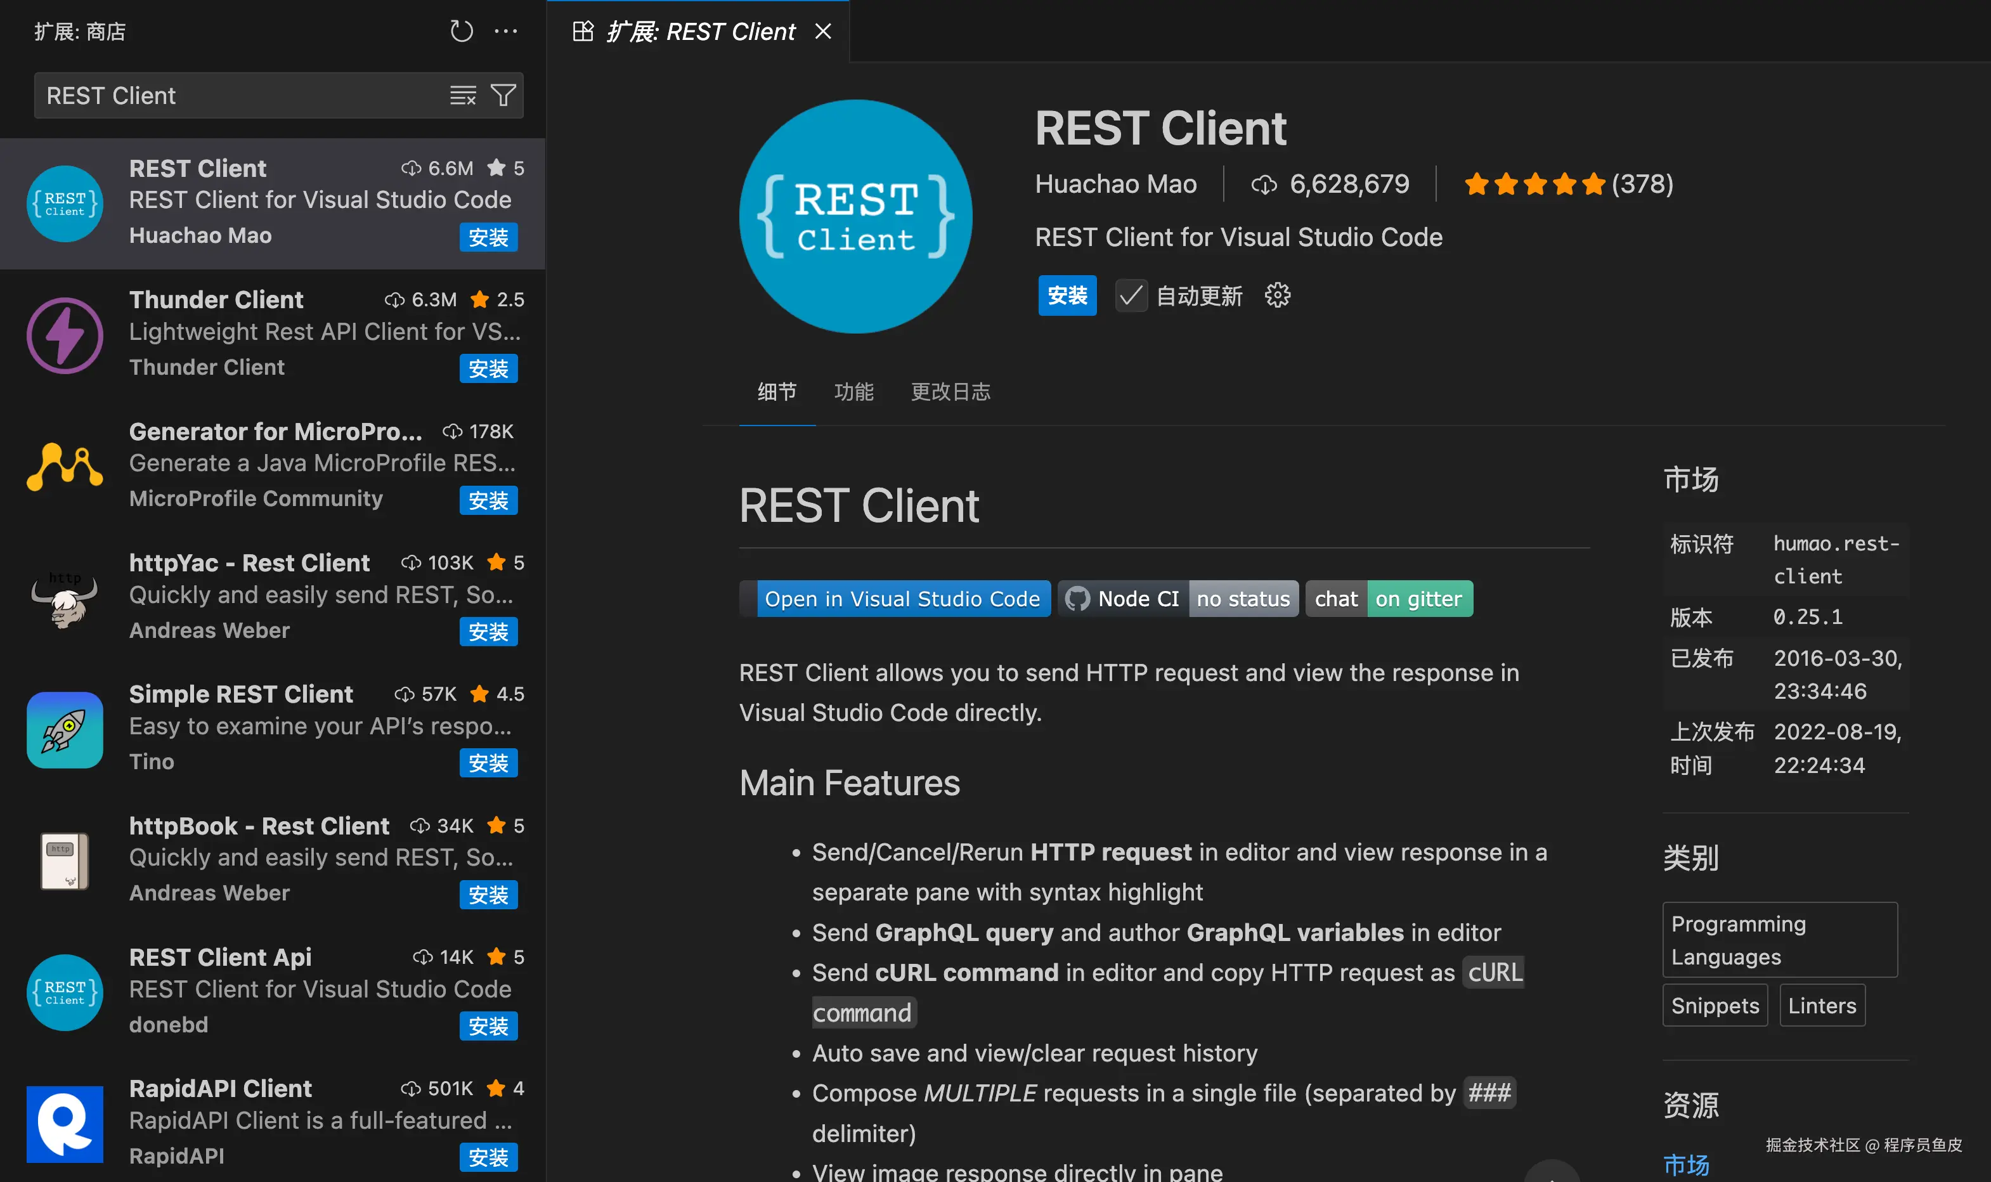Screen dimensions: 1991x1182
Task: Open the three-dot more actions menu
Action: tap(506, 32)
